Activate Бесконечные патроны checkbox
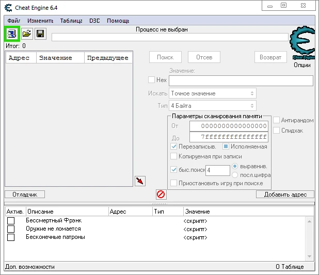Viewport: 319px width, 275px height. coord(11,237)
